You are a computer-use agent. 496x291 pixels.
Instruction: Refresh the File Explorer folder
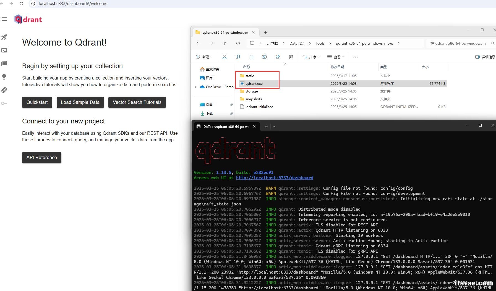click(238, 43)
